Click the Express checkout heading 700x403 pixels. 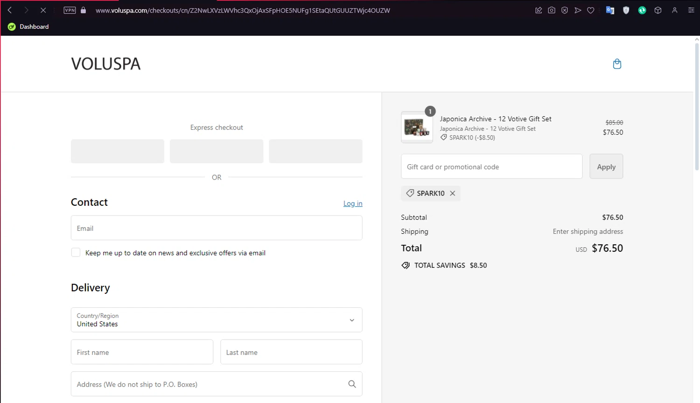coord(217,127)
